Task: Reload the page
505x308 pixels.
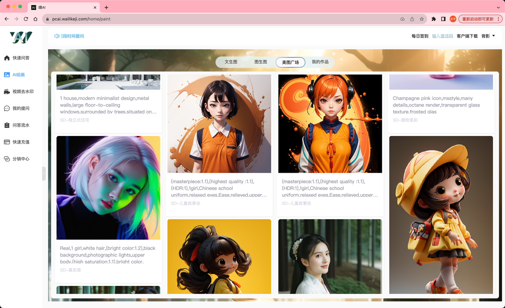Action: (x=26, y=19)
